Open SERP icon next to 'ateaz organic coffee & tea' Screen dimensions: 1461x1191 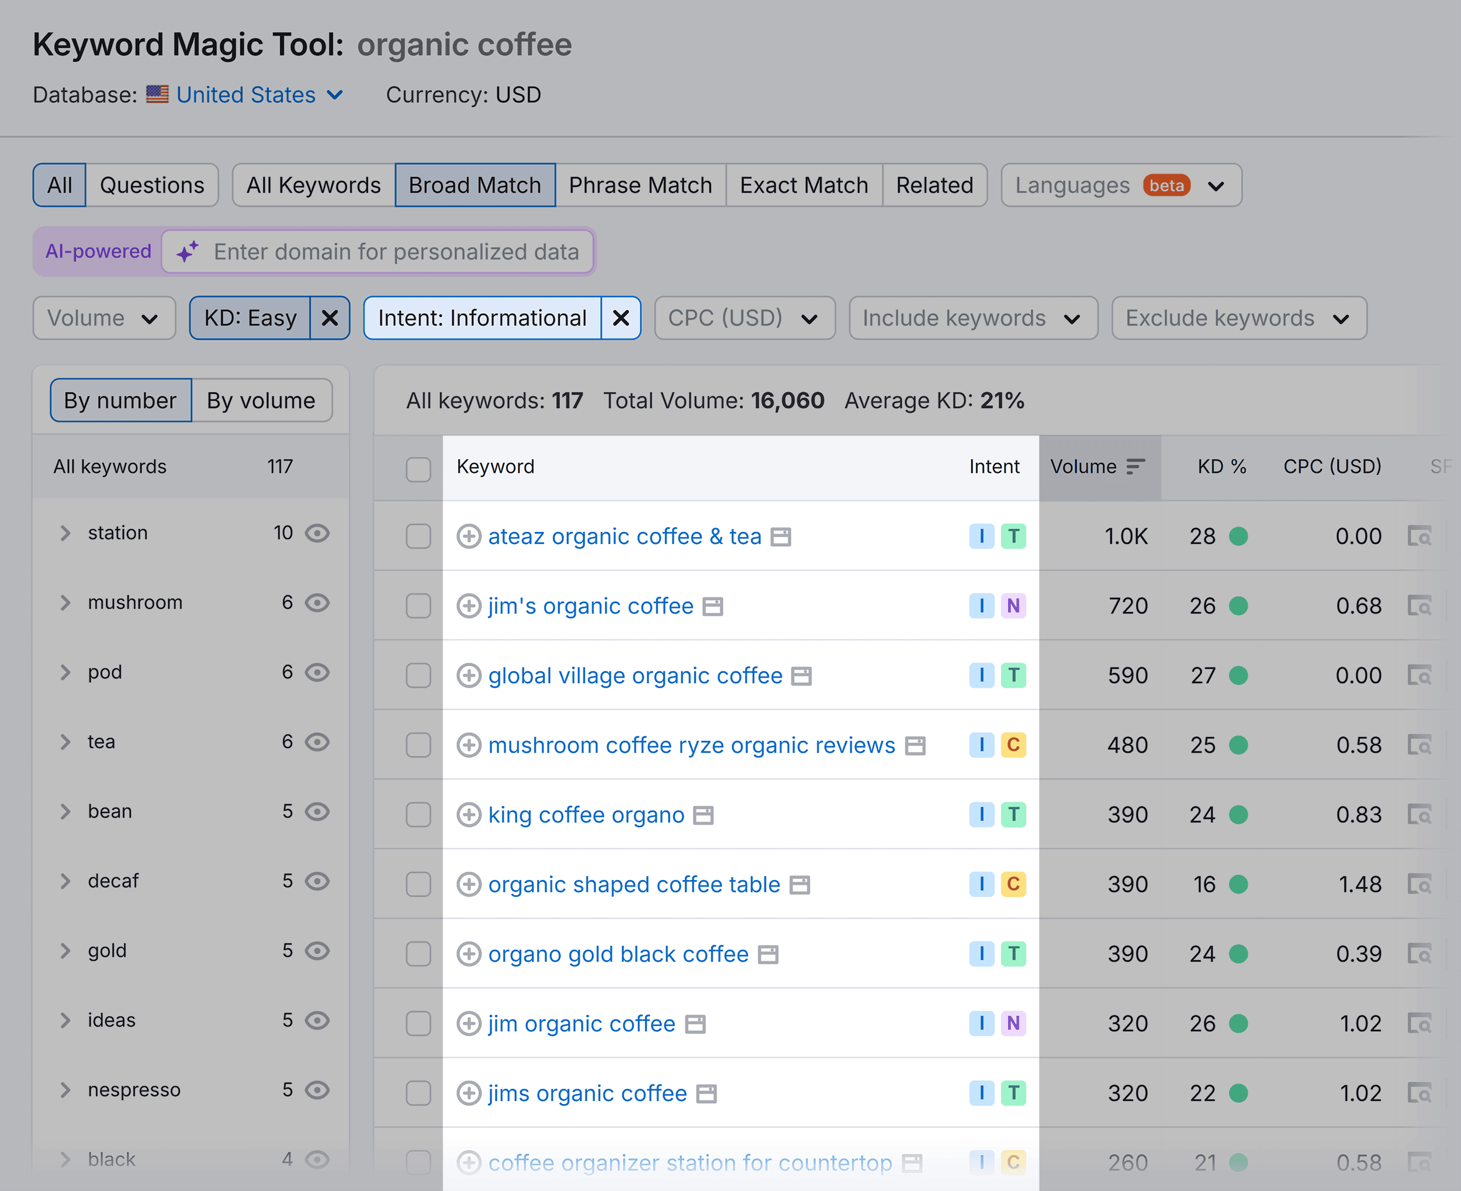[781, 537]
